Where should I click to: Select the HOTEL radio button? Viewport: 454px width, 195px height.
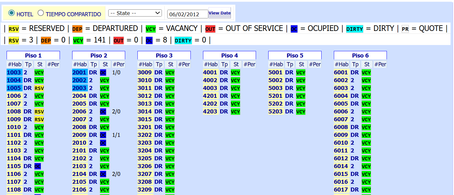[x=12, y=13]
